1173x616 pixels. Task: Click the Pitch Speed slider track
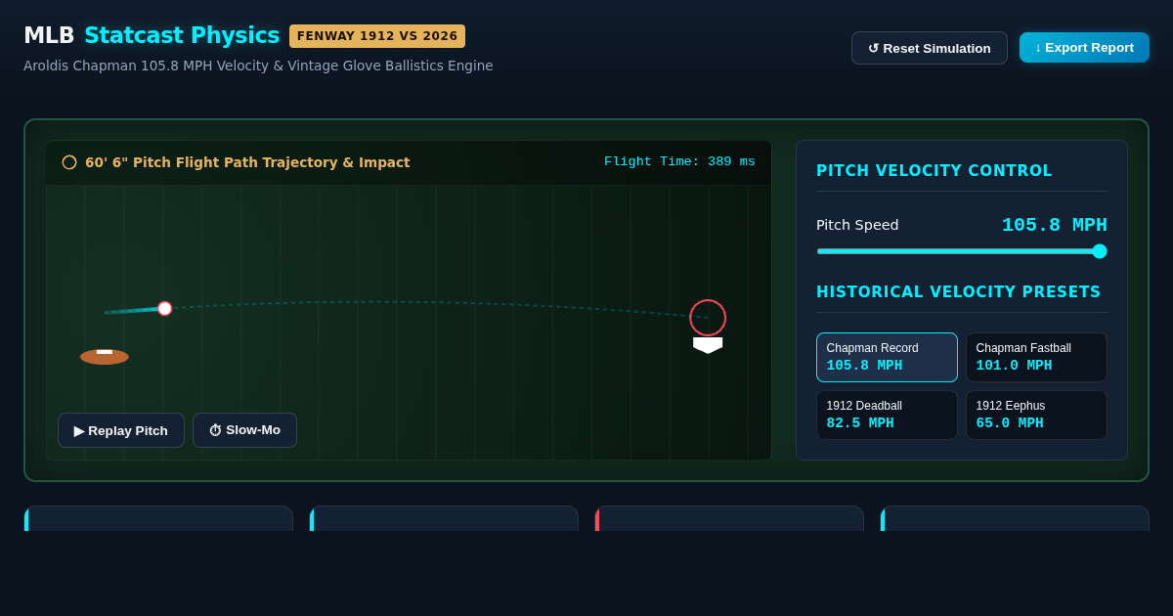[x=962, y=251]
